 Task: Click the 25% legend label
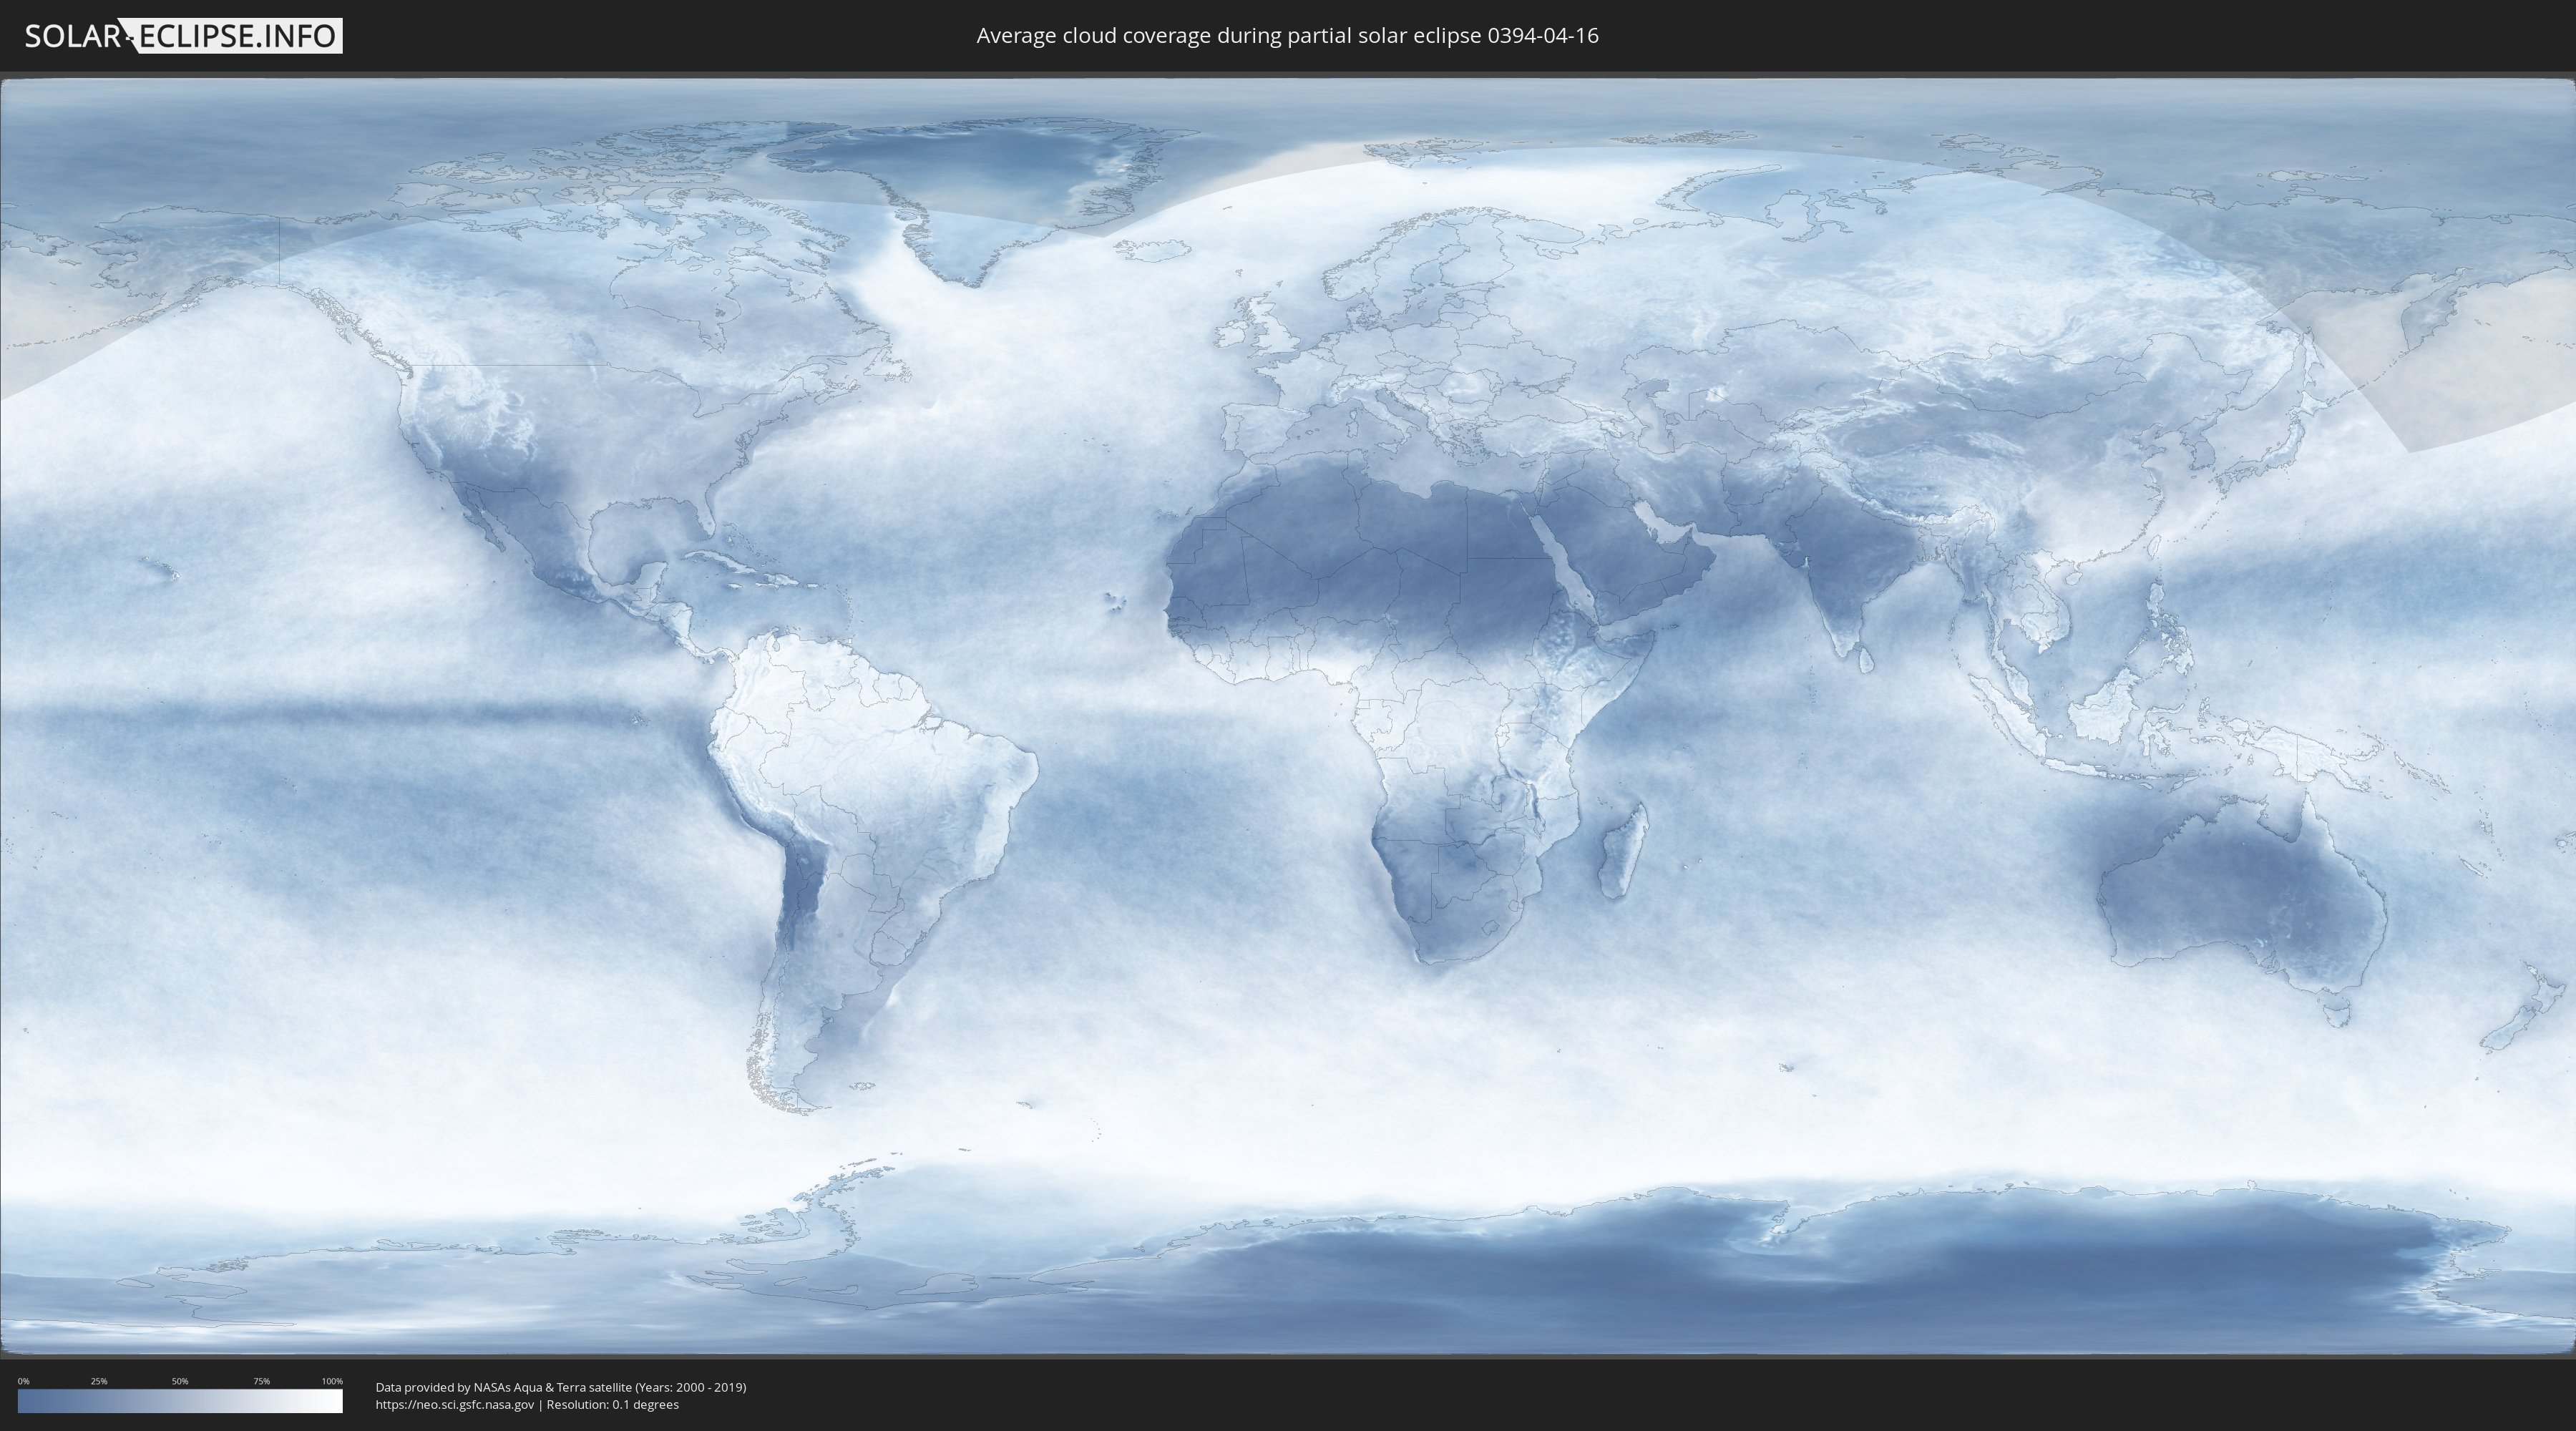point(99,1381)
